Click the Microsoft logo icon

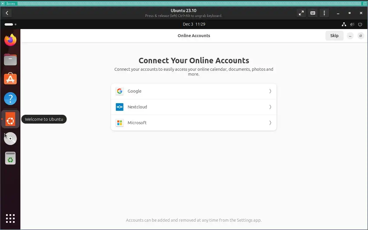120,123
